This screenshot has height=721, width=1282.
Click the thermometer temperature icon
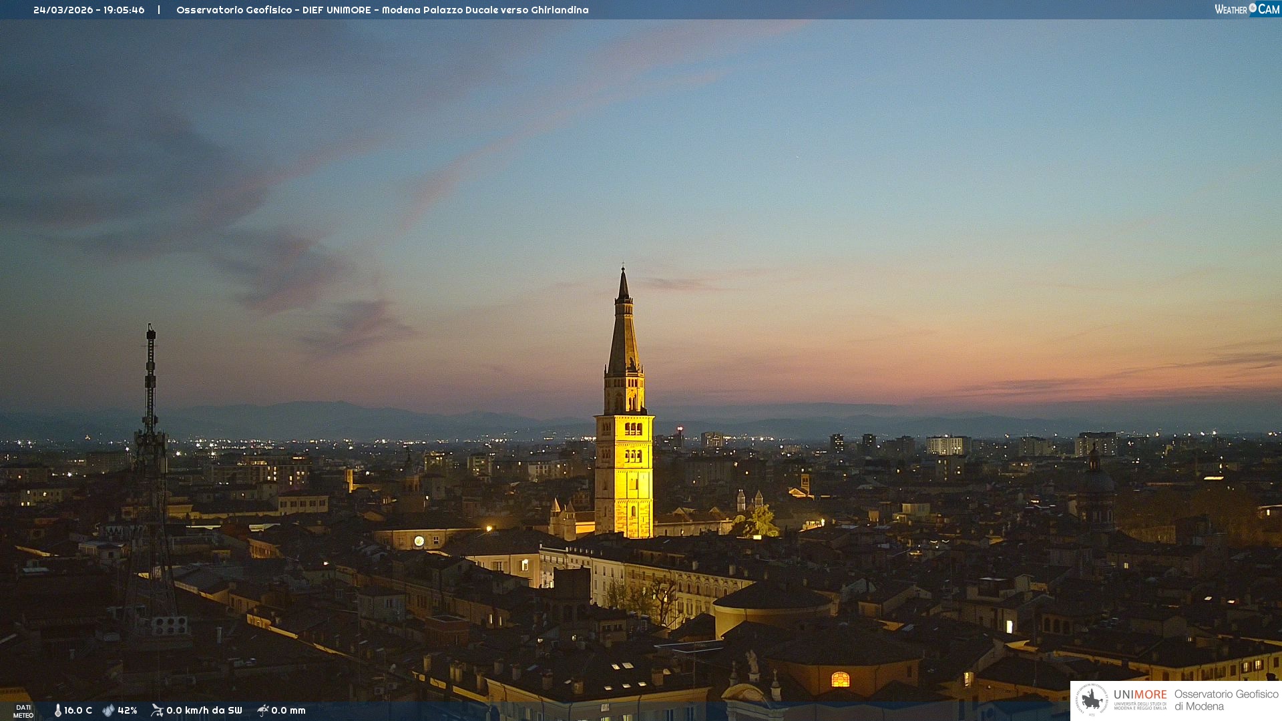tap(57, 710)
